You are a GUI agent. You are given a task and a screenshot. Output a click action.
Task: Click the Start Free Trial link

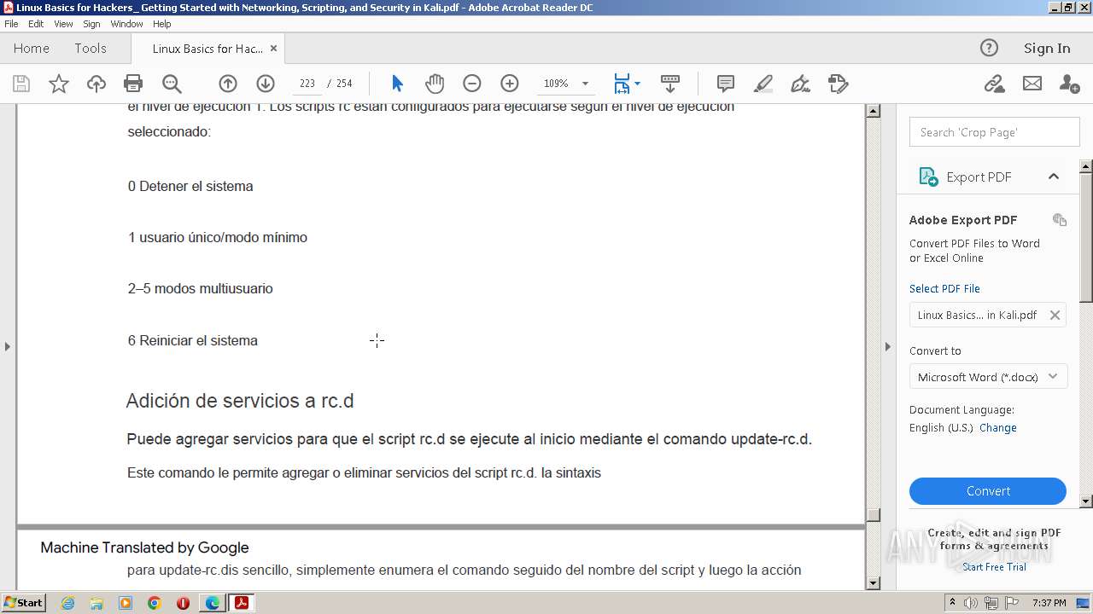pyautogui.click(x=994, y=567)
